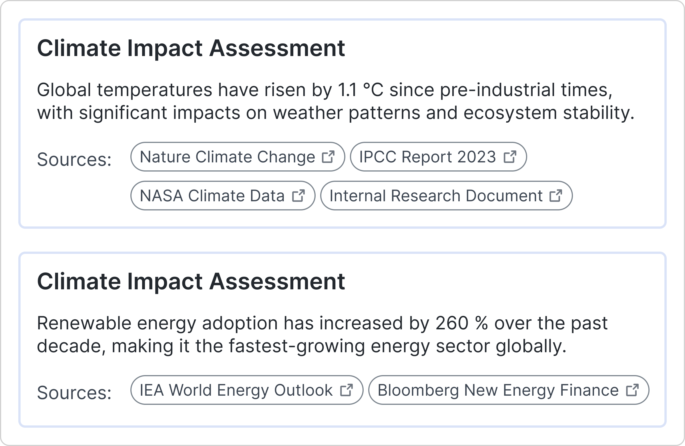Open the Internal Research Document source
The width and height of the screenshot is (685, 446).
[436, 196]
